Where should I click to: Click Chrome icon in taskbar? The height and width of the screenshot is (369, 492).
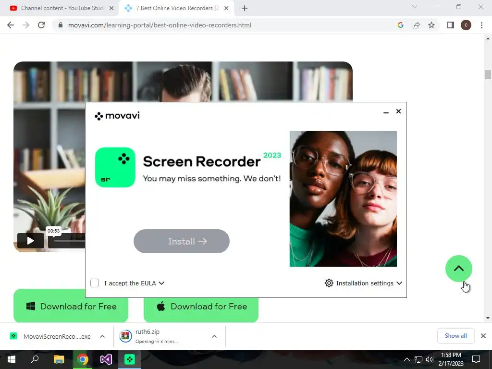(83, 359)
